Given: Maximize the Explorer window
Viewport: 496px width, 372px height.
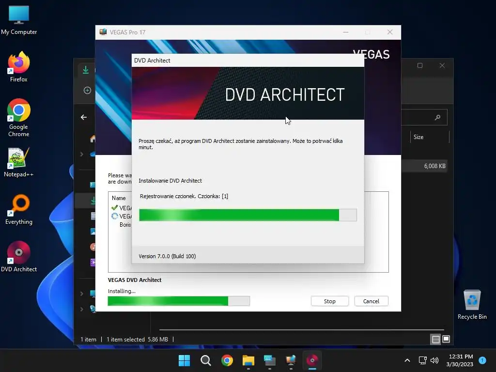Looking at the screenshot, I should (420, 65).
